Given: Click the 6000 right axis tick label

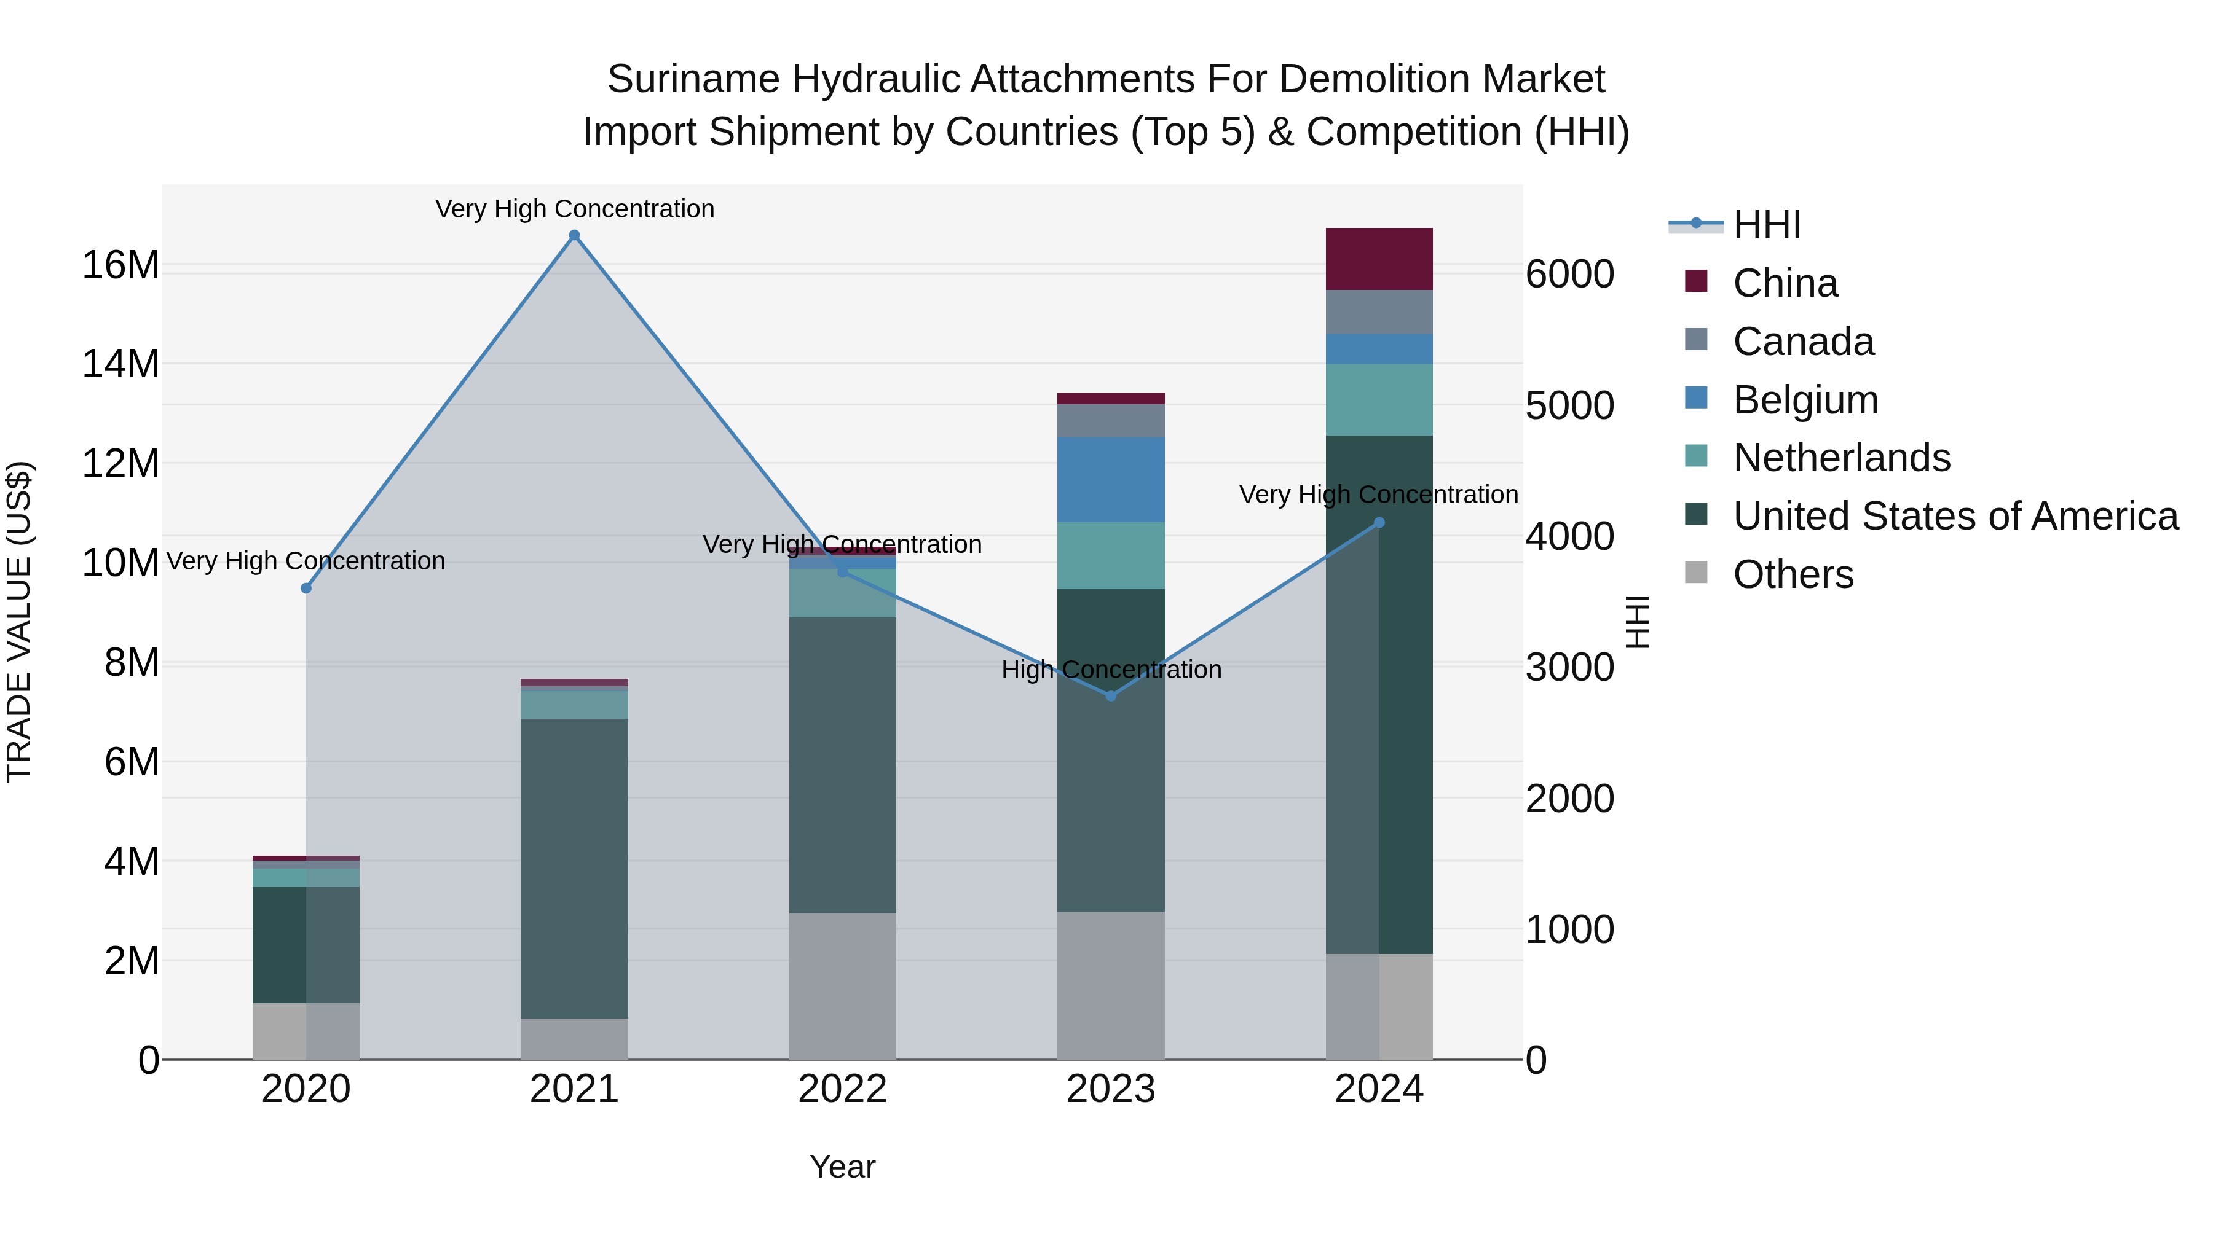Looking at the screenshot, I should click(x=1571, y=275).
